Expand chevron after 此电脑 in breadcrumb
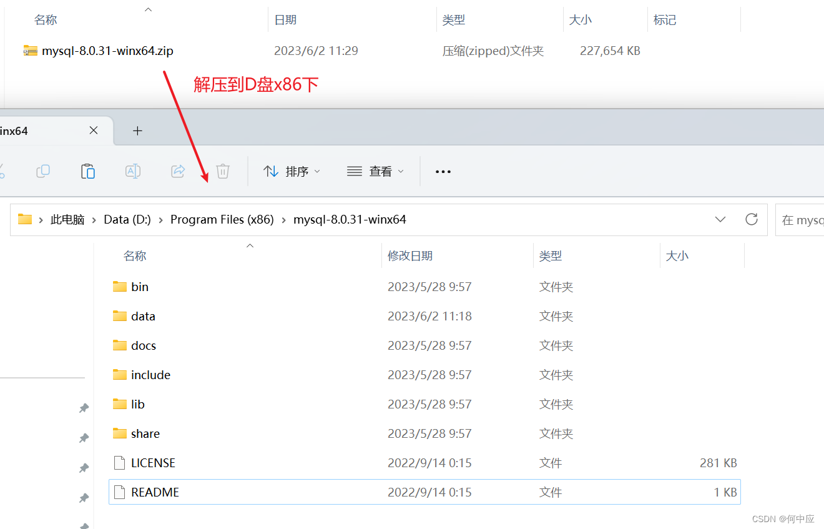 click(x=94, y=220)
